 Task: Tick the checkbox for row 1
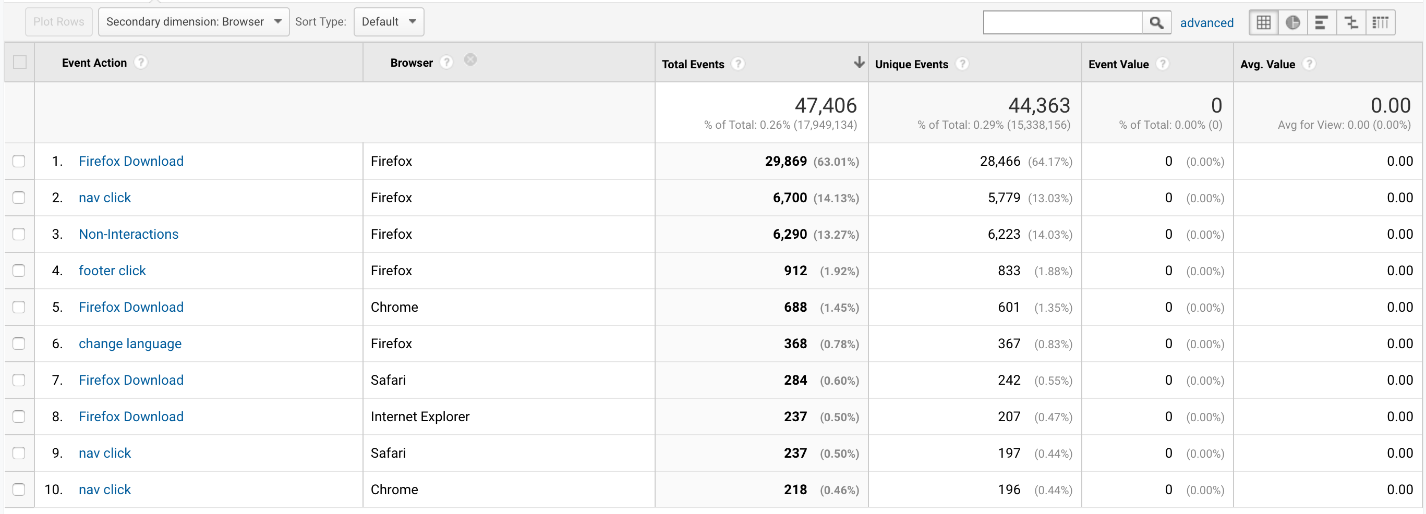click(19, 161)
